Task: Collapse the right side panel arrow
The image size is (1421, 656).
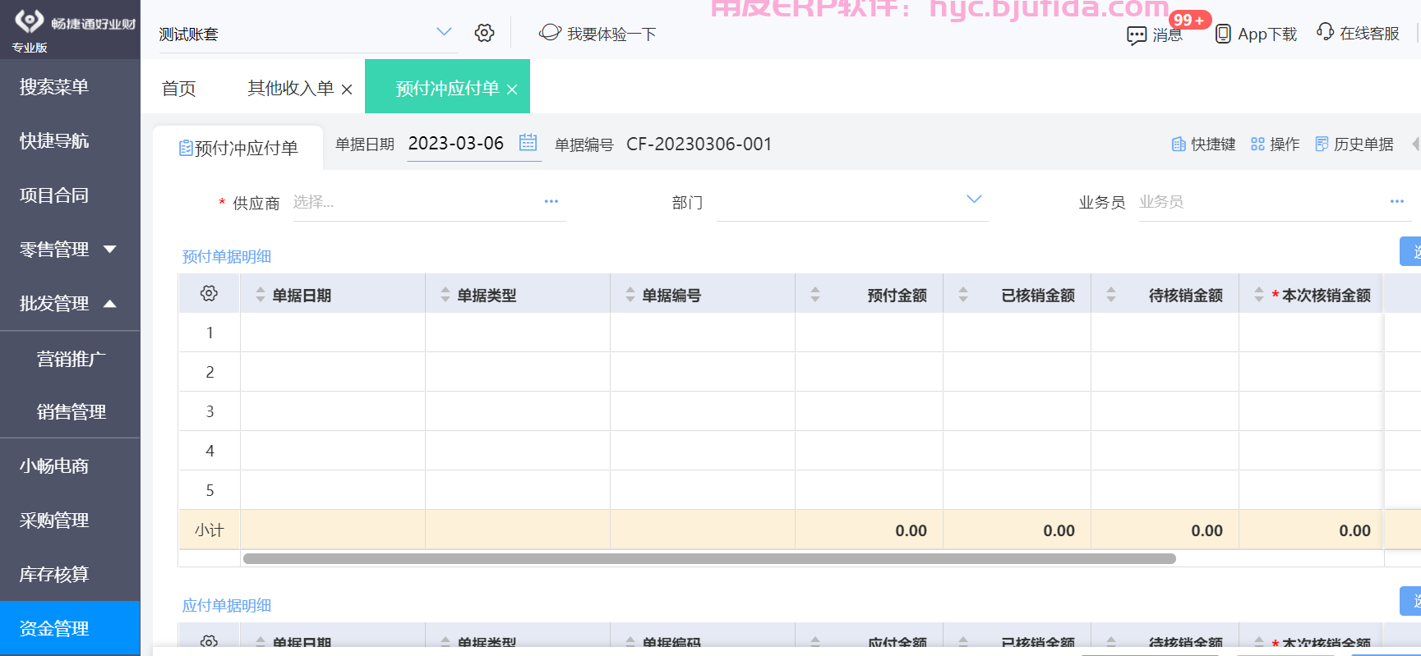Action: click(1415, 144)
